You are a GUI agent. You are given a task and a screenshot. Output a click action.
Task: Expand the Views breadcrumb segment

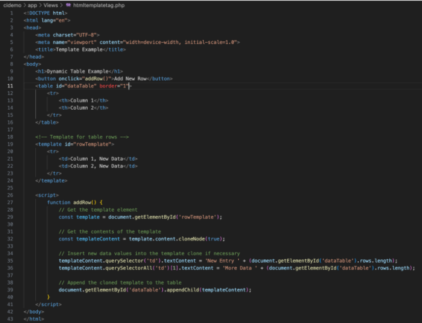(51, 5)
